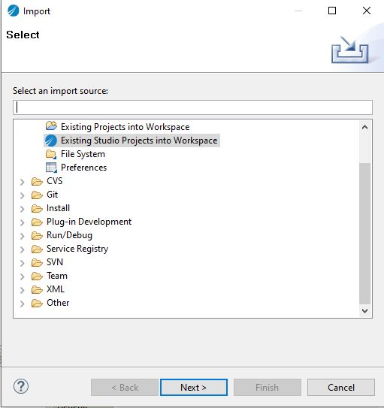Viewport: 384px width, 408px height.
Task: Expand the XML category chevron
Action: 23,290
